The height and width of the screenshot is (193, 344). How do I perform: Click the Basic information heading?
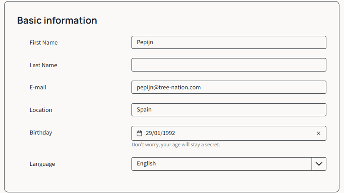coord(57,20)
